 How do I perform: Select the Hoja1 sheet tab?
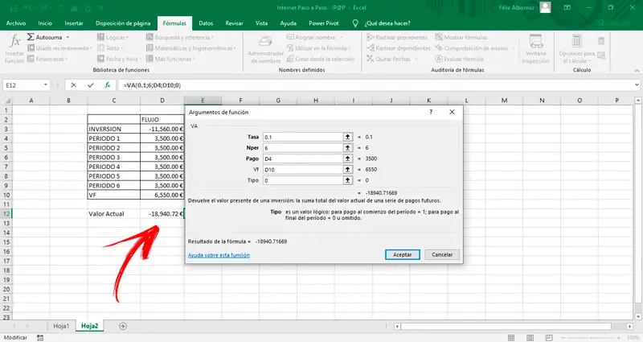[x=62, y=326]
